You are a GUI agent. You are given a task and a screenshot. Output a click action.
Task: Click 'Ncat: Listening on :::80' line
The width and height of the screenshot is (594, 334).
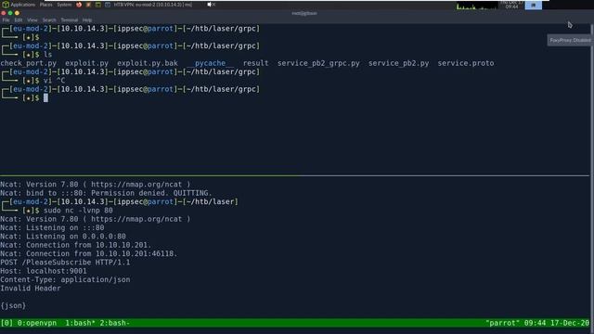coord(52,227)
